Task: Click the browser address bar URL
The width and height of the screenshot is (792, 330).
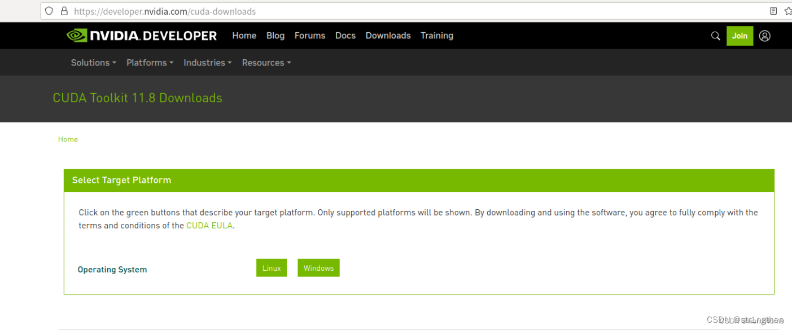Action: point(164,11)
